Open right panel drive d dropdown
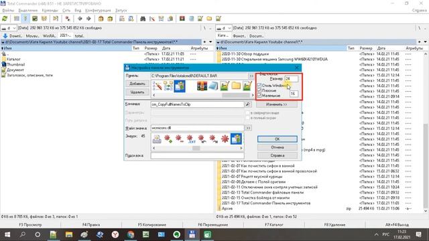Screen dimensions: 429x241 click(224, 28)
